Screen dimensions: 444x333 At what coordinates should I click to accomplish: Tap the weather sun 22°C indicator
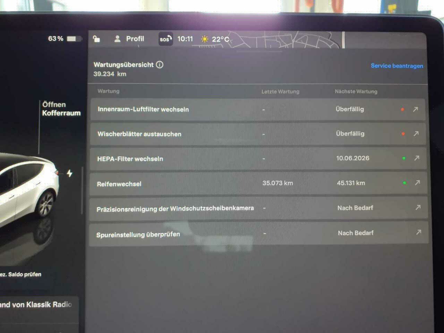click(215, 39)
